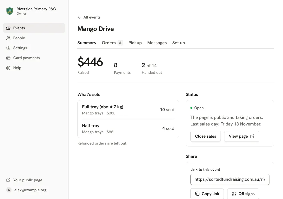Open Settings from the sidebar

[x=34, y=48]
